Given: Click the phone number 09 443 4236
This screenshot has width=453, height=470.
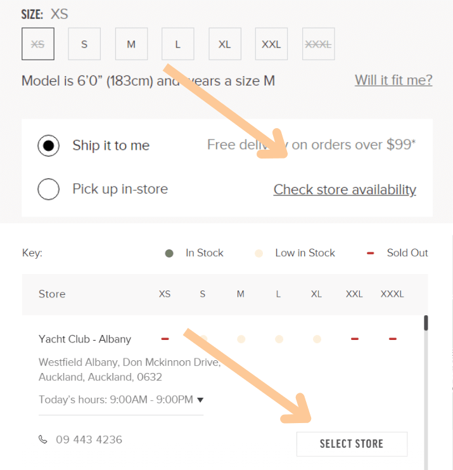Looking at the screenshot, I should pyautogui.click(x=89, y=440).
